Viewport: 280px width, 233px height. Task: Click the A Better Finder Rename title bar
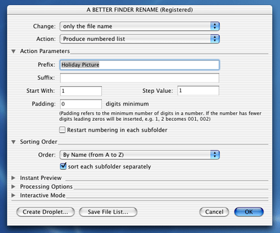[x=139, y=10]
